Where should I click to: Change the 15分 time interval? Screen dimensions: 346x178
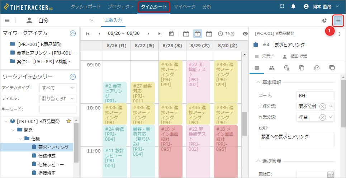226,34
